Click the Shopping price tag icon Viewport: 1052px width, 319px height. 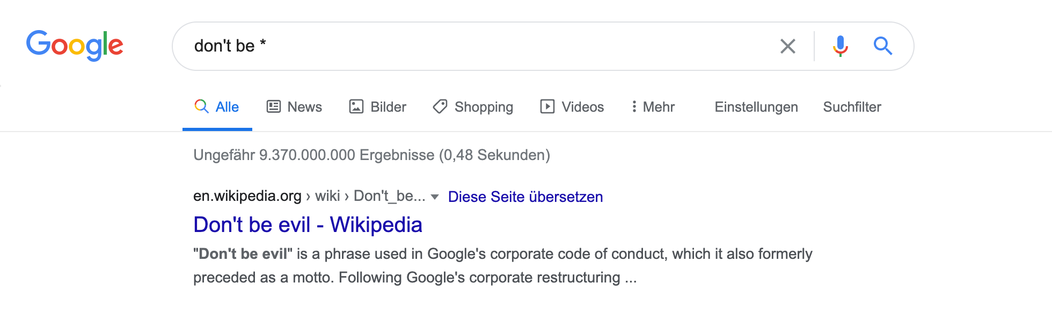pos(440,106)
